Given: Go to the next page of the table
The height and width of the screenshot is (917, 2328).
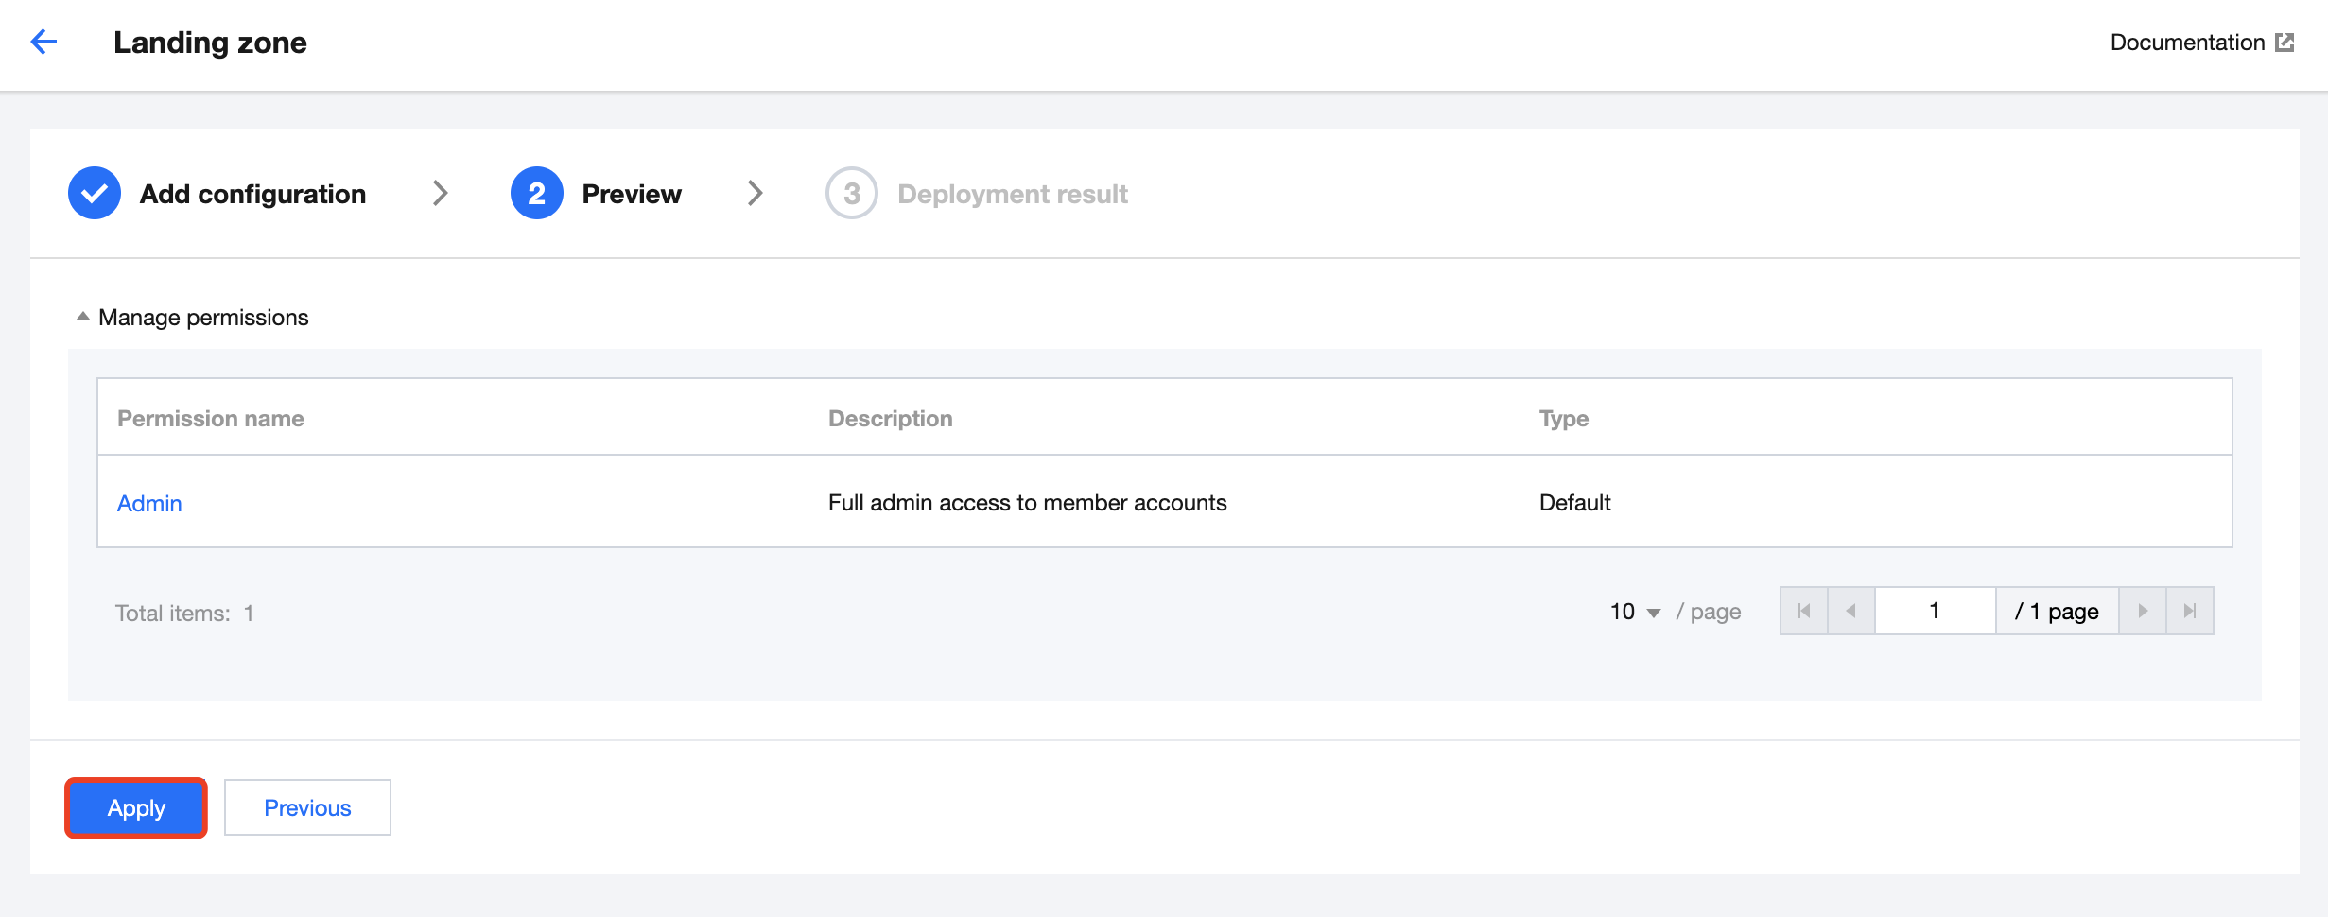Looking at the screenshot, I should click(2143, 611).
